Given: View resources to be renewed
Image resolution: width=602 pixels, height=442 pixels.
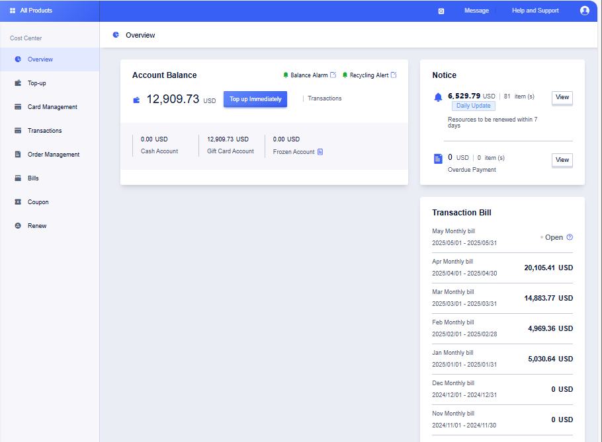Looking at the screenshot, I should pos(562,97).
